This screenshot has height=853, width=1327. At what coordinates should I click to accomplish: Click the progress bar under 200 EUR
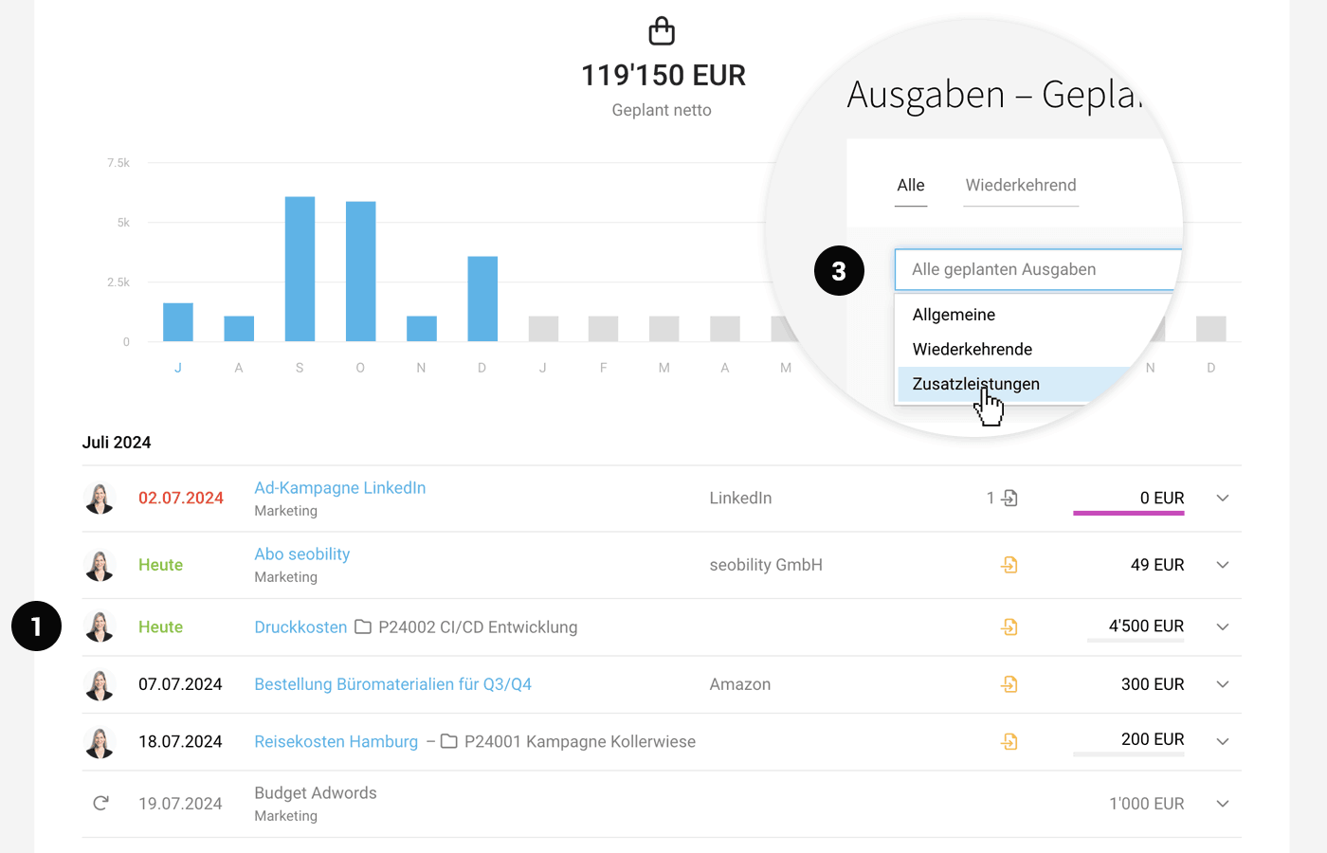pos(1129,754)
